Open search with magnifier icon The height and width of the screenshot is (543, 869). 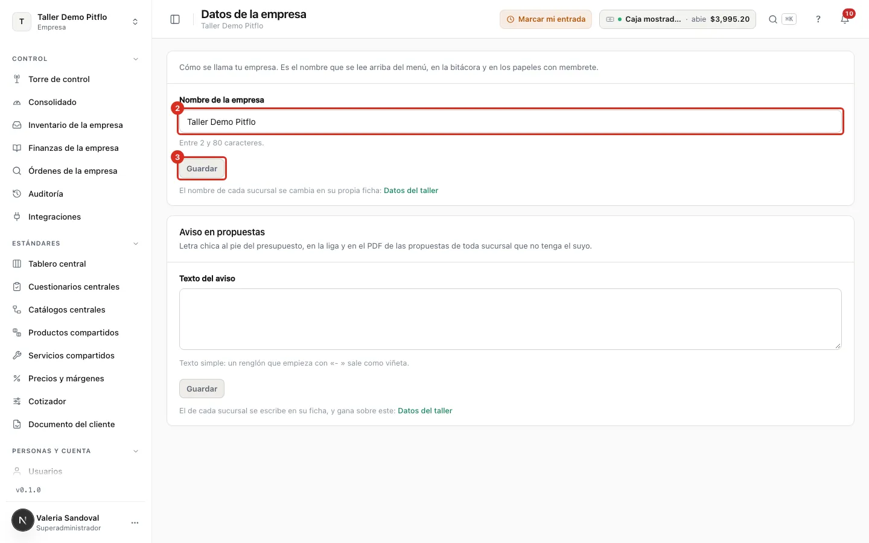click(x=772, y=19)
